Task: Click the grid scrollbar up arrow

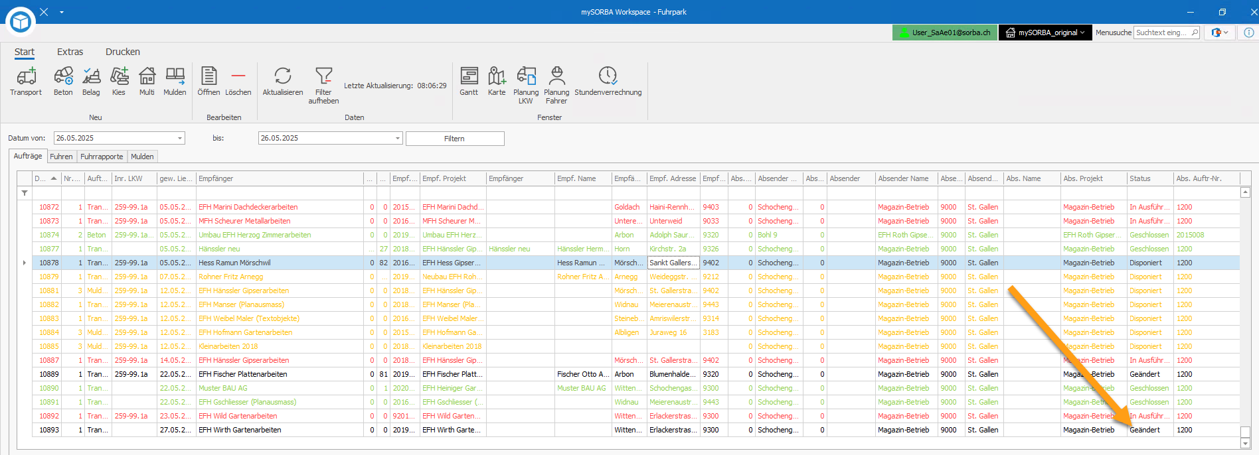Action: pyautogui.click(x=1246, y=192)
